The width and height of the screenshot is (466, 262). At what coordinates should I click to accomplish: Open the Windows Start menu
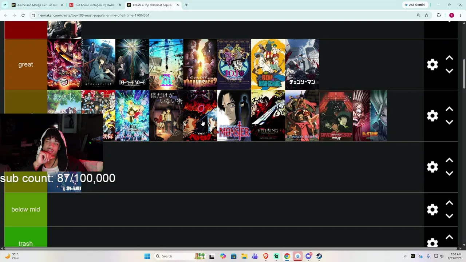[147, 256]
